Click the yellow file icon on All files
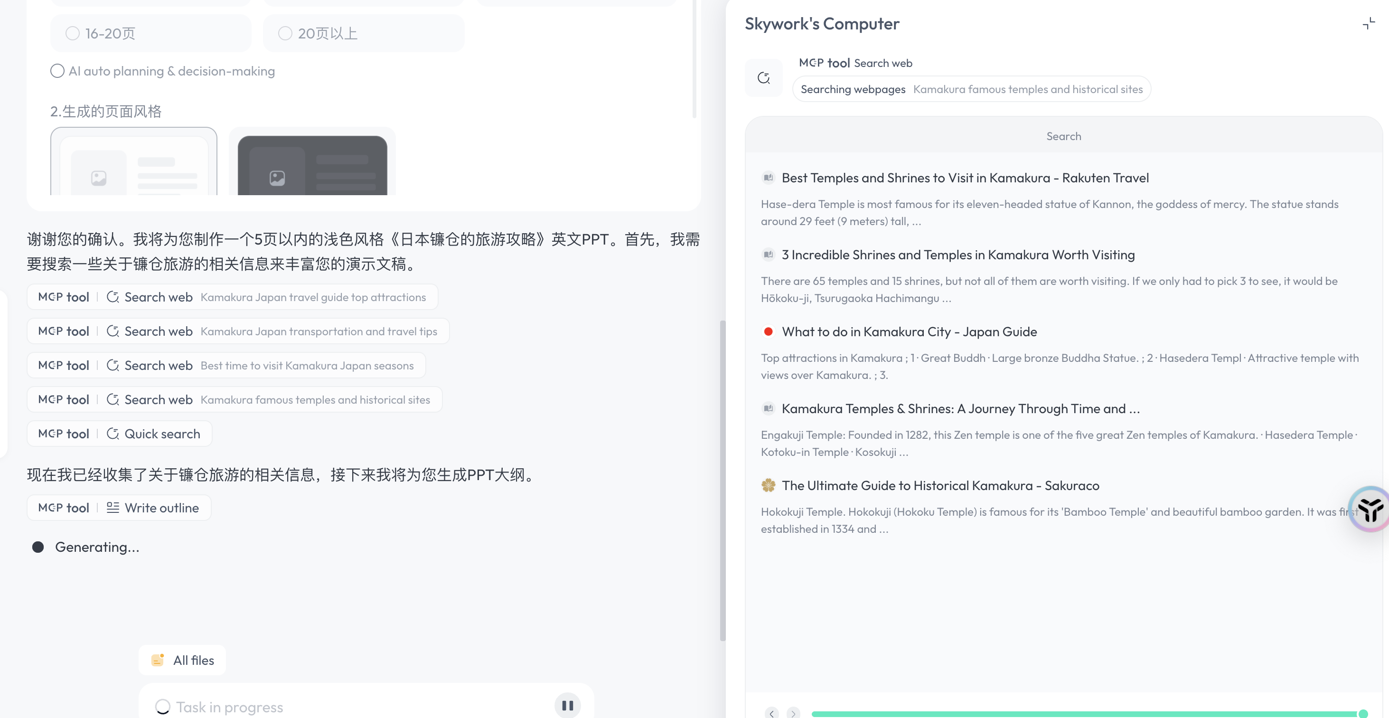1389x718 pixels. [157, 660]
